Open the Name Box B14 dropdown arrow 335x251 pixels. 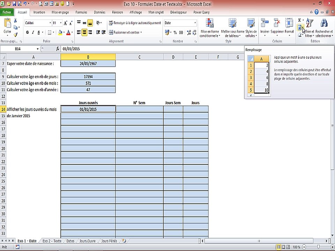[x=38, y=49]
